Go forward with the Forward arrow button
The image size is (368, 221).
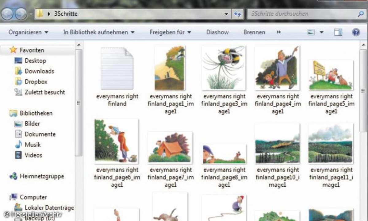click(x=21, y=14)
